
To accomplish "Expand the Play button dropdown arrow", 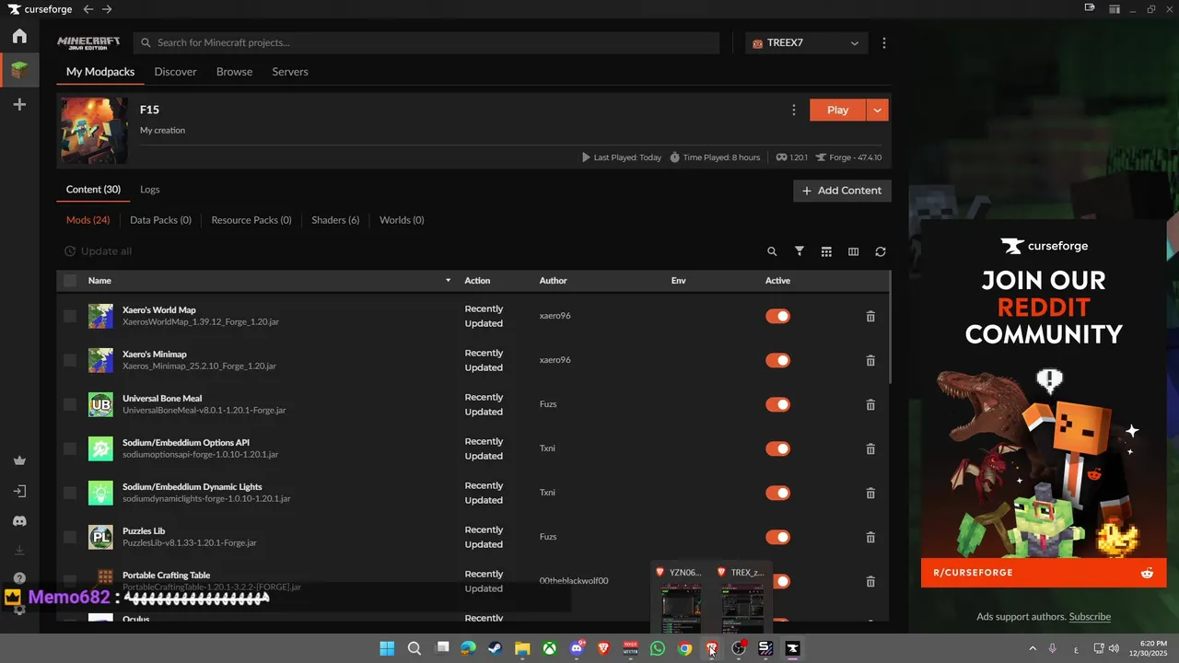I will 877,110.
